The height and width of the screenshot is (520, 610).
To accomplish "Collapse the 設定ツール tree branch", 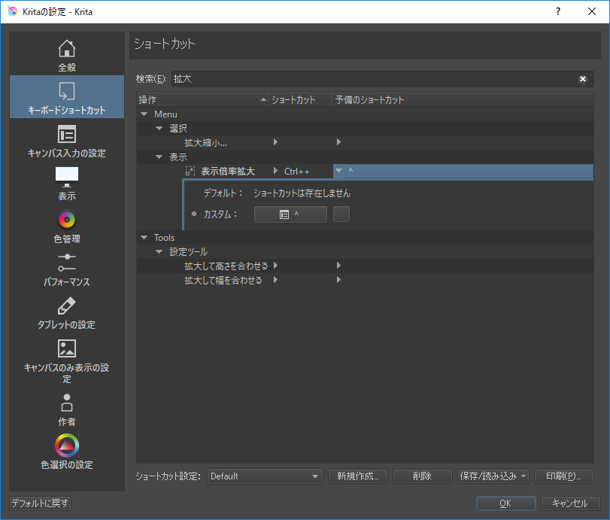I will coord(159,252).
